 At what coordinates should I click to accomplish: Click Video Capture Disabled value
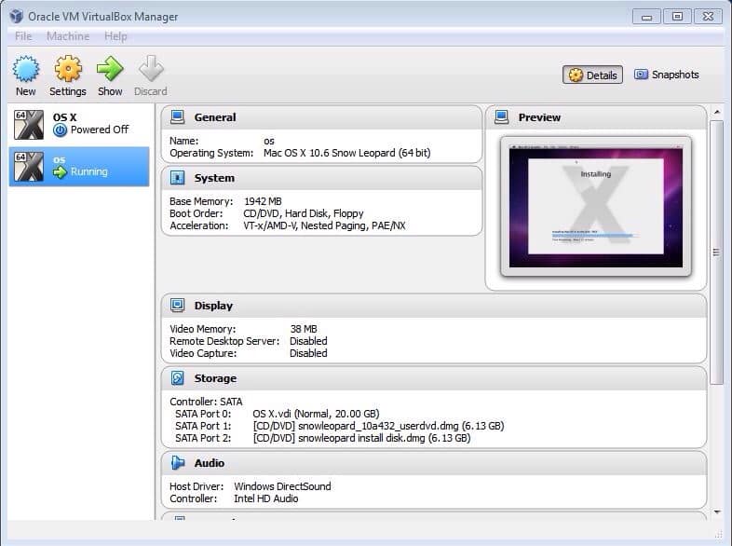308,353
